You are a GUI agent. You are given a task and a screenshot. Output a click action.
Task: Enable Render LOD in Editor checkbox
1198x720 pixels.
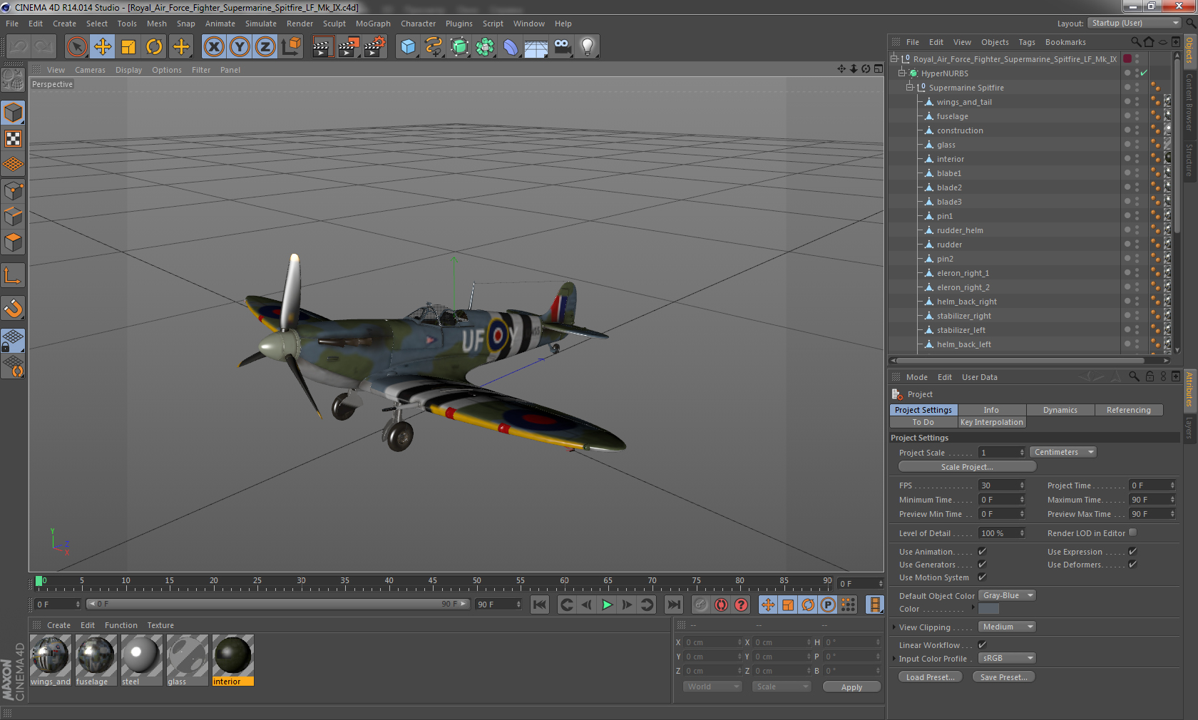tap(1132, 533)
